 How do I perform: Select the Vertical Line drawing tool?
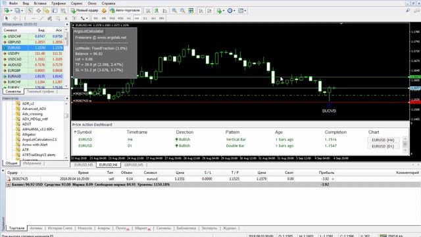tap(25, 18)
